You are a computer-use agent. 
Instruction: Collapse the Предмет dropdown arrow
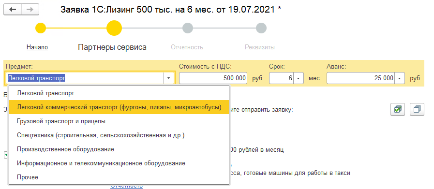(168, 78)
